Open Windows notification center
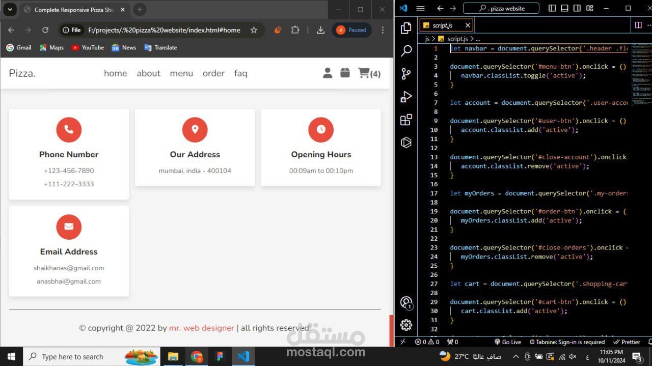652x366 pixels. [637, 356]
